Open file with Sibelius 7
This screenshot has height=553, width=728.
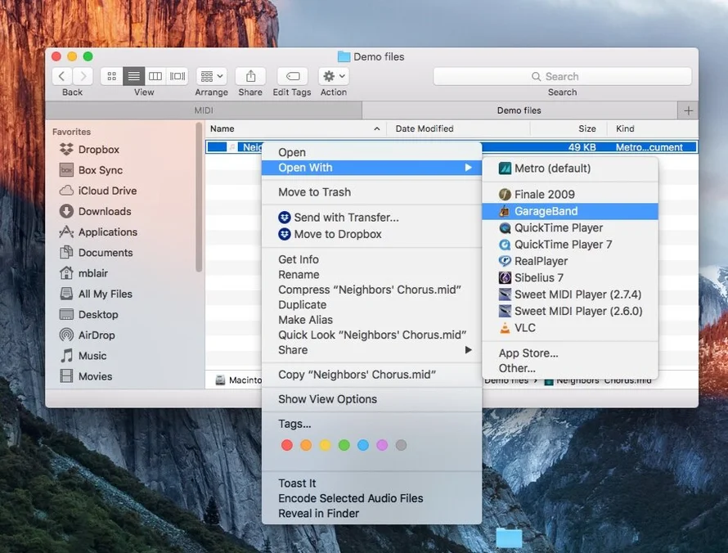pyautogui.click(x=570, y=277)
